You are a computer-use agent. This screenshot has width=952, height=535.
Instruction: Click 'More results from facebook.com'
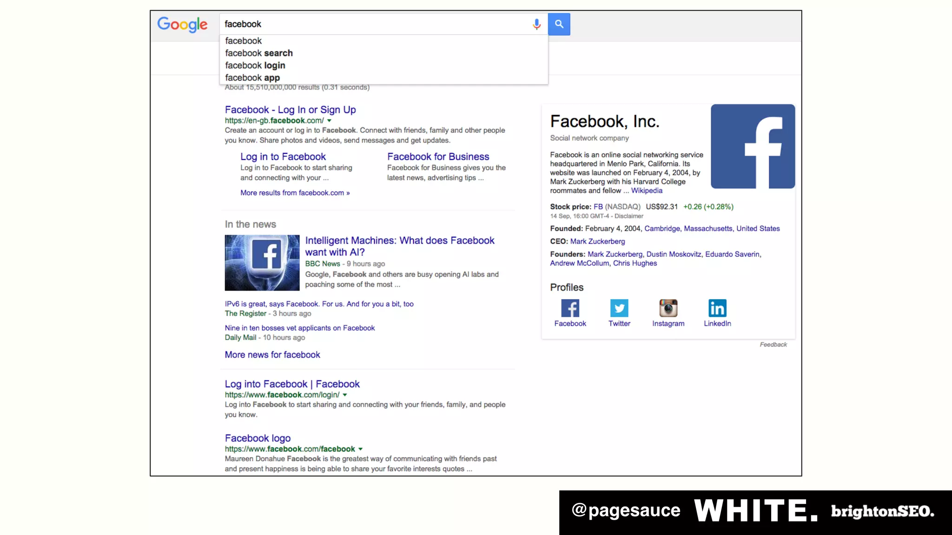coord(295,193)
